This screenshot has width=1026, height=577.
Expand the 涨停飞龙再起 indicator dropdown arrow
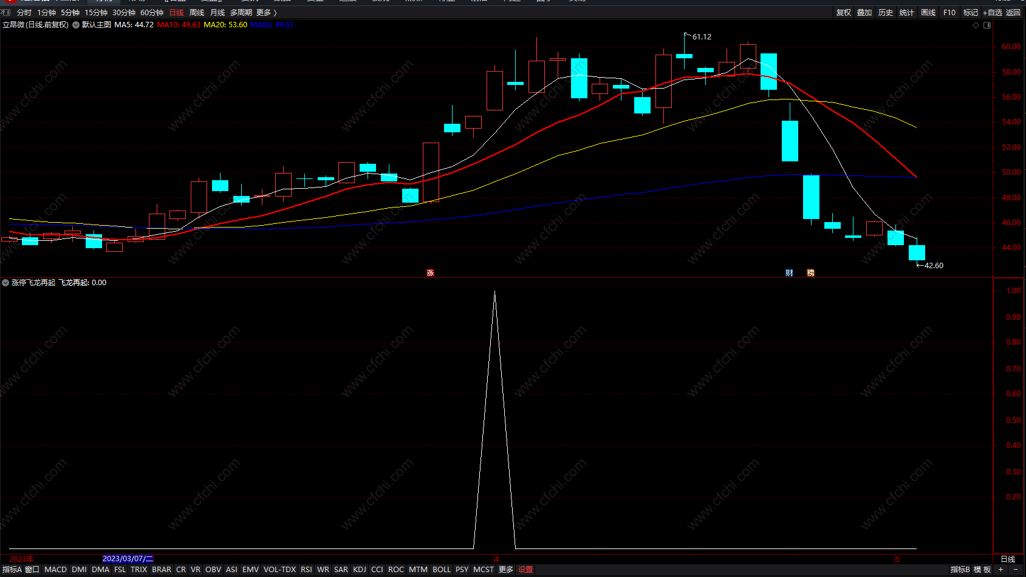(5, 283)
